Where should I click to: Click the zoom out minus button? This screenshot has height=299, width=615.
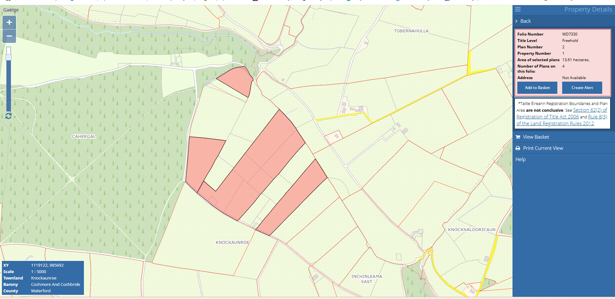9,36
